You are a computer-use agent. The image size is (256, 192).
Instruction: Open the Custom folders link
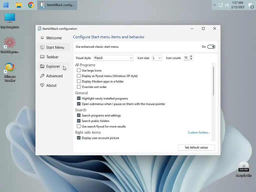[x=199, y=132]
